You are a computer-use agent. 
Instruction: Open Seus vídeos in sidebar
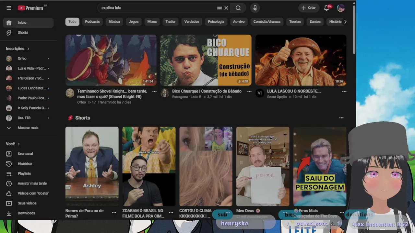click(x=28, y=203)
